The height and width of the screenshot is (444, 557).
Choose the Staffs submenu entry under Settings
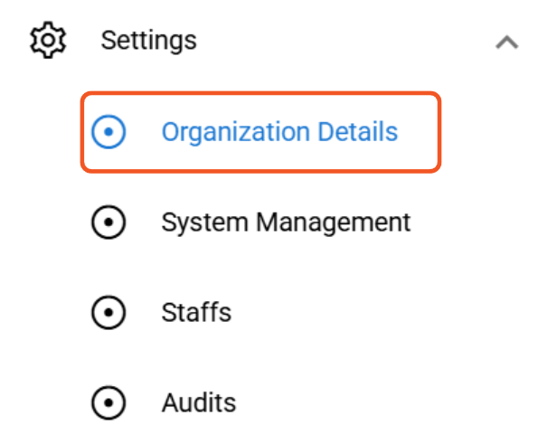click(x=196, y=313)
